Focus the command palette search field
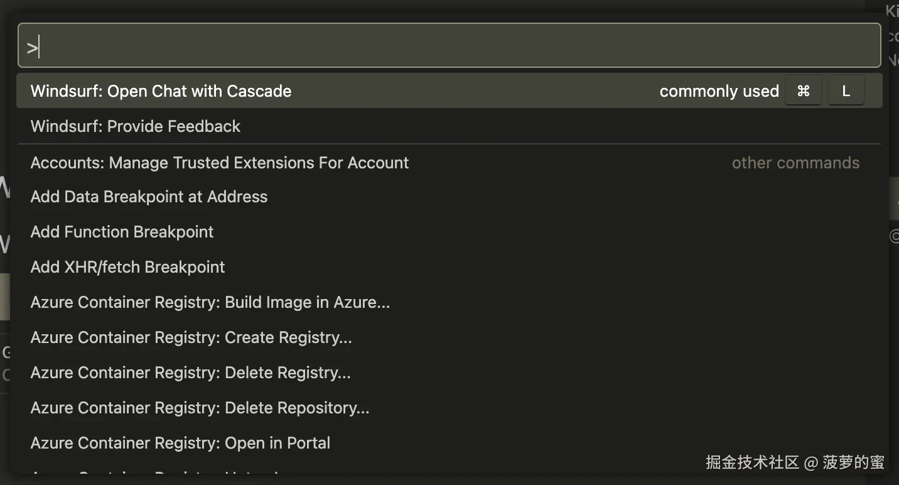This screenshot has width=899, height=485. 449,45
